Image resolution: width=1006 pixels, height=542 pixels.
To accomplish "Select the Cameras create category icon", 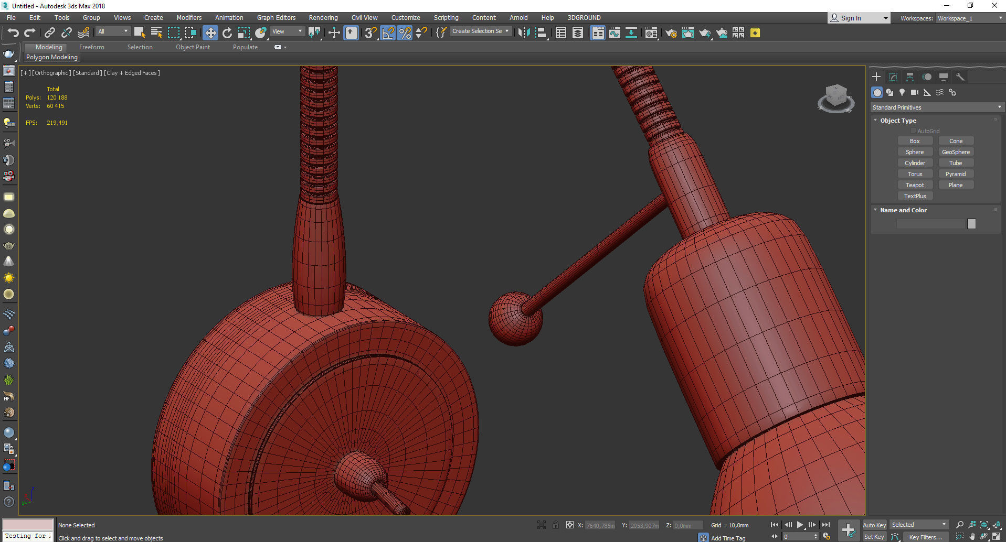I will tap(915, 92).
